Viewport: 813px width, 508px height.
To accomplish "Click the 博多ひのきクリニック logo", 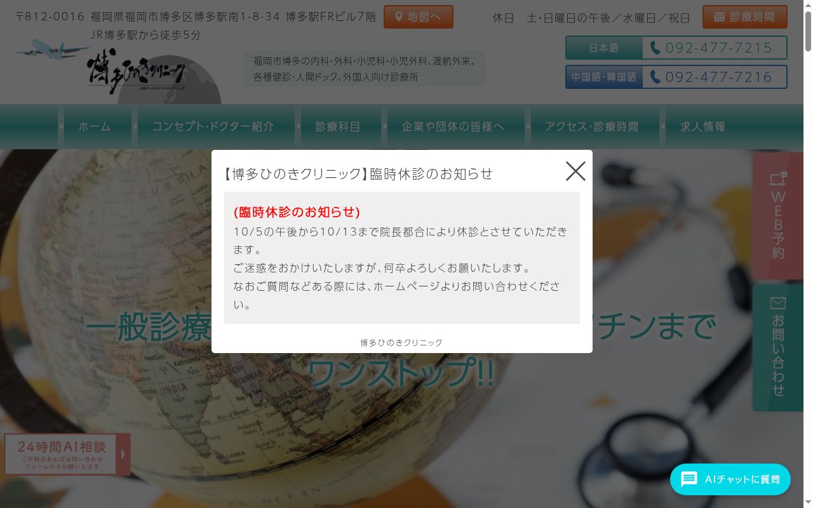I will [137, 72].
